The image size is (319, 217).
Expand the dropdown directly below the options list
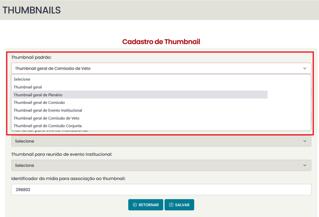tap(160, 141)
